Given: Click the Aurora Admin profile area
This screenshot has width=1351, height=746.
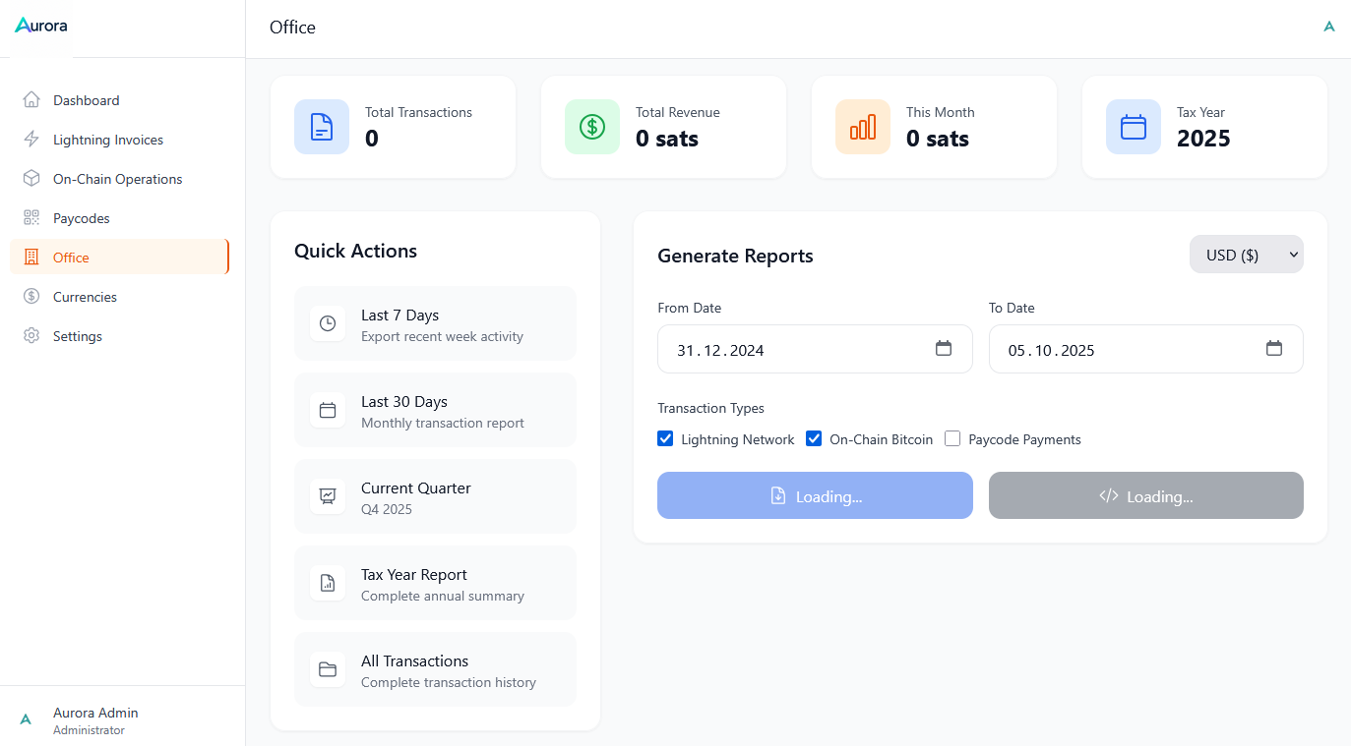Looking at the screenshot, I should click(x=89, y=719).
